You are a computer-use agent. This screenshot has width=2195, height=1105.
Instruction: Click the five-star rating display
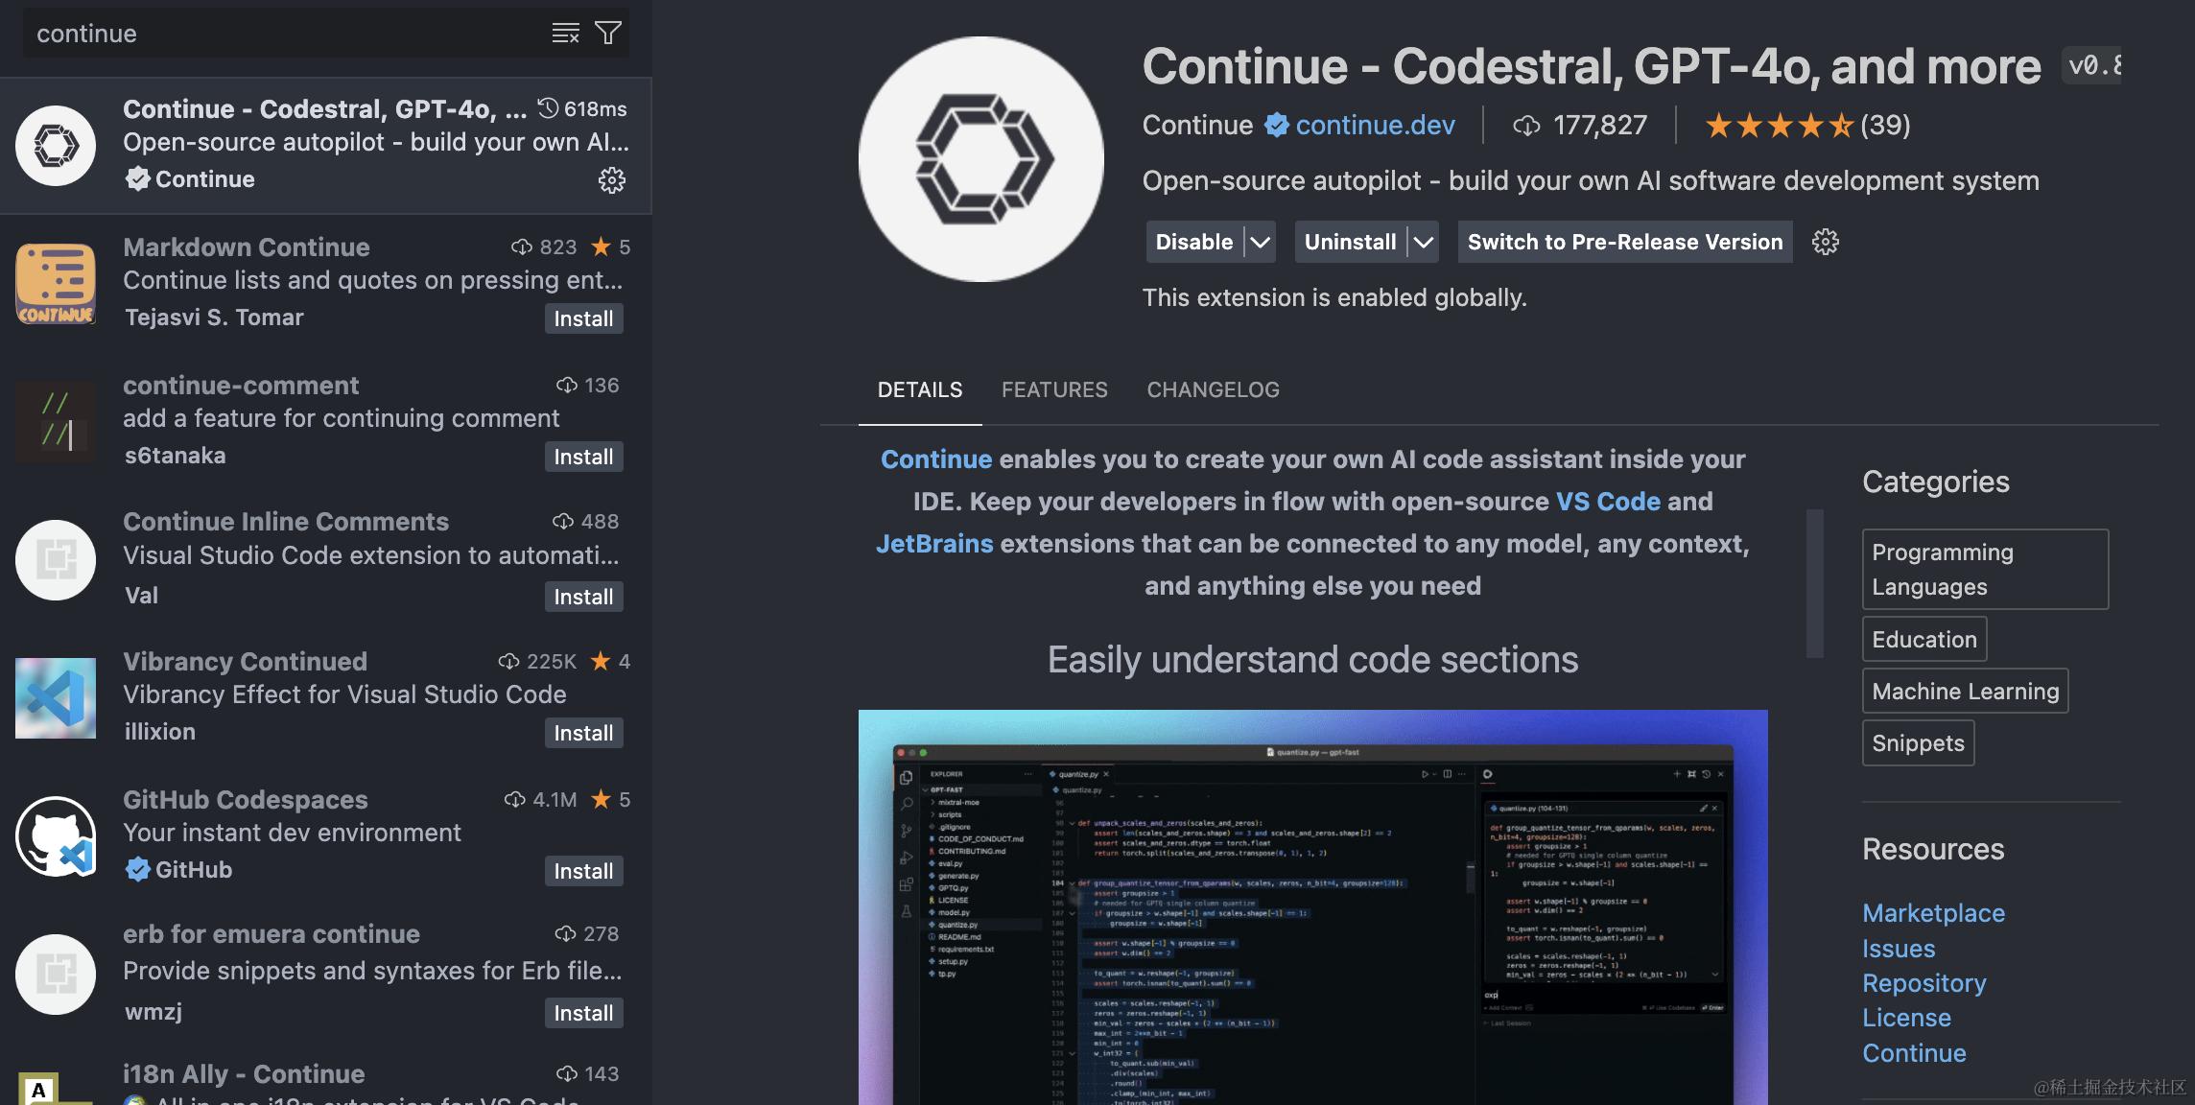click(1779, 126)
